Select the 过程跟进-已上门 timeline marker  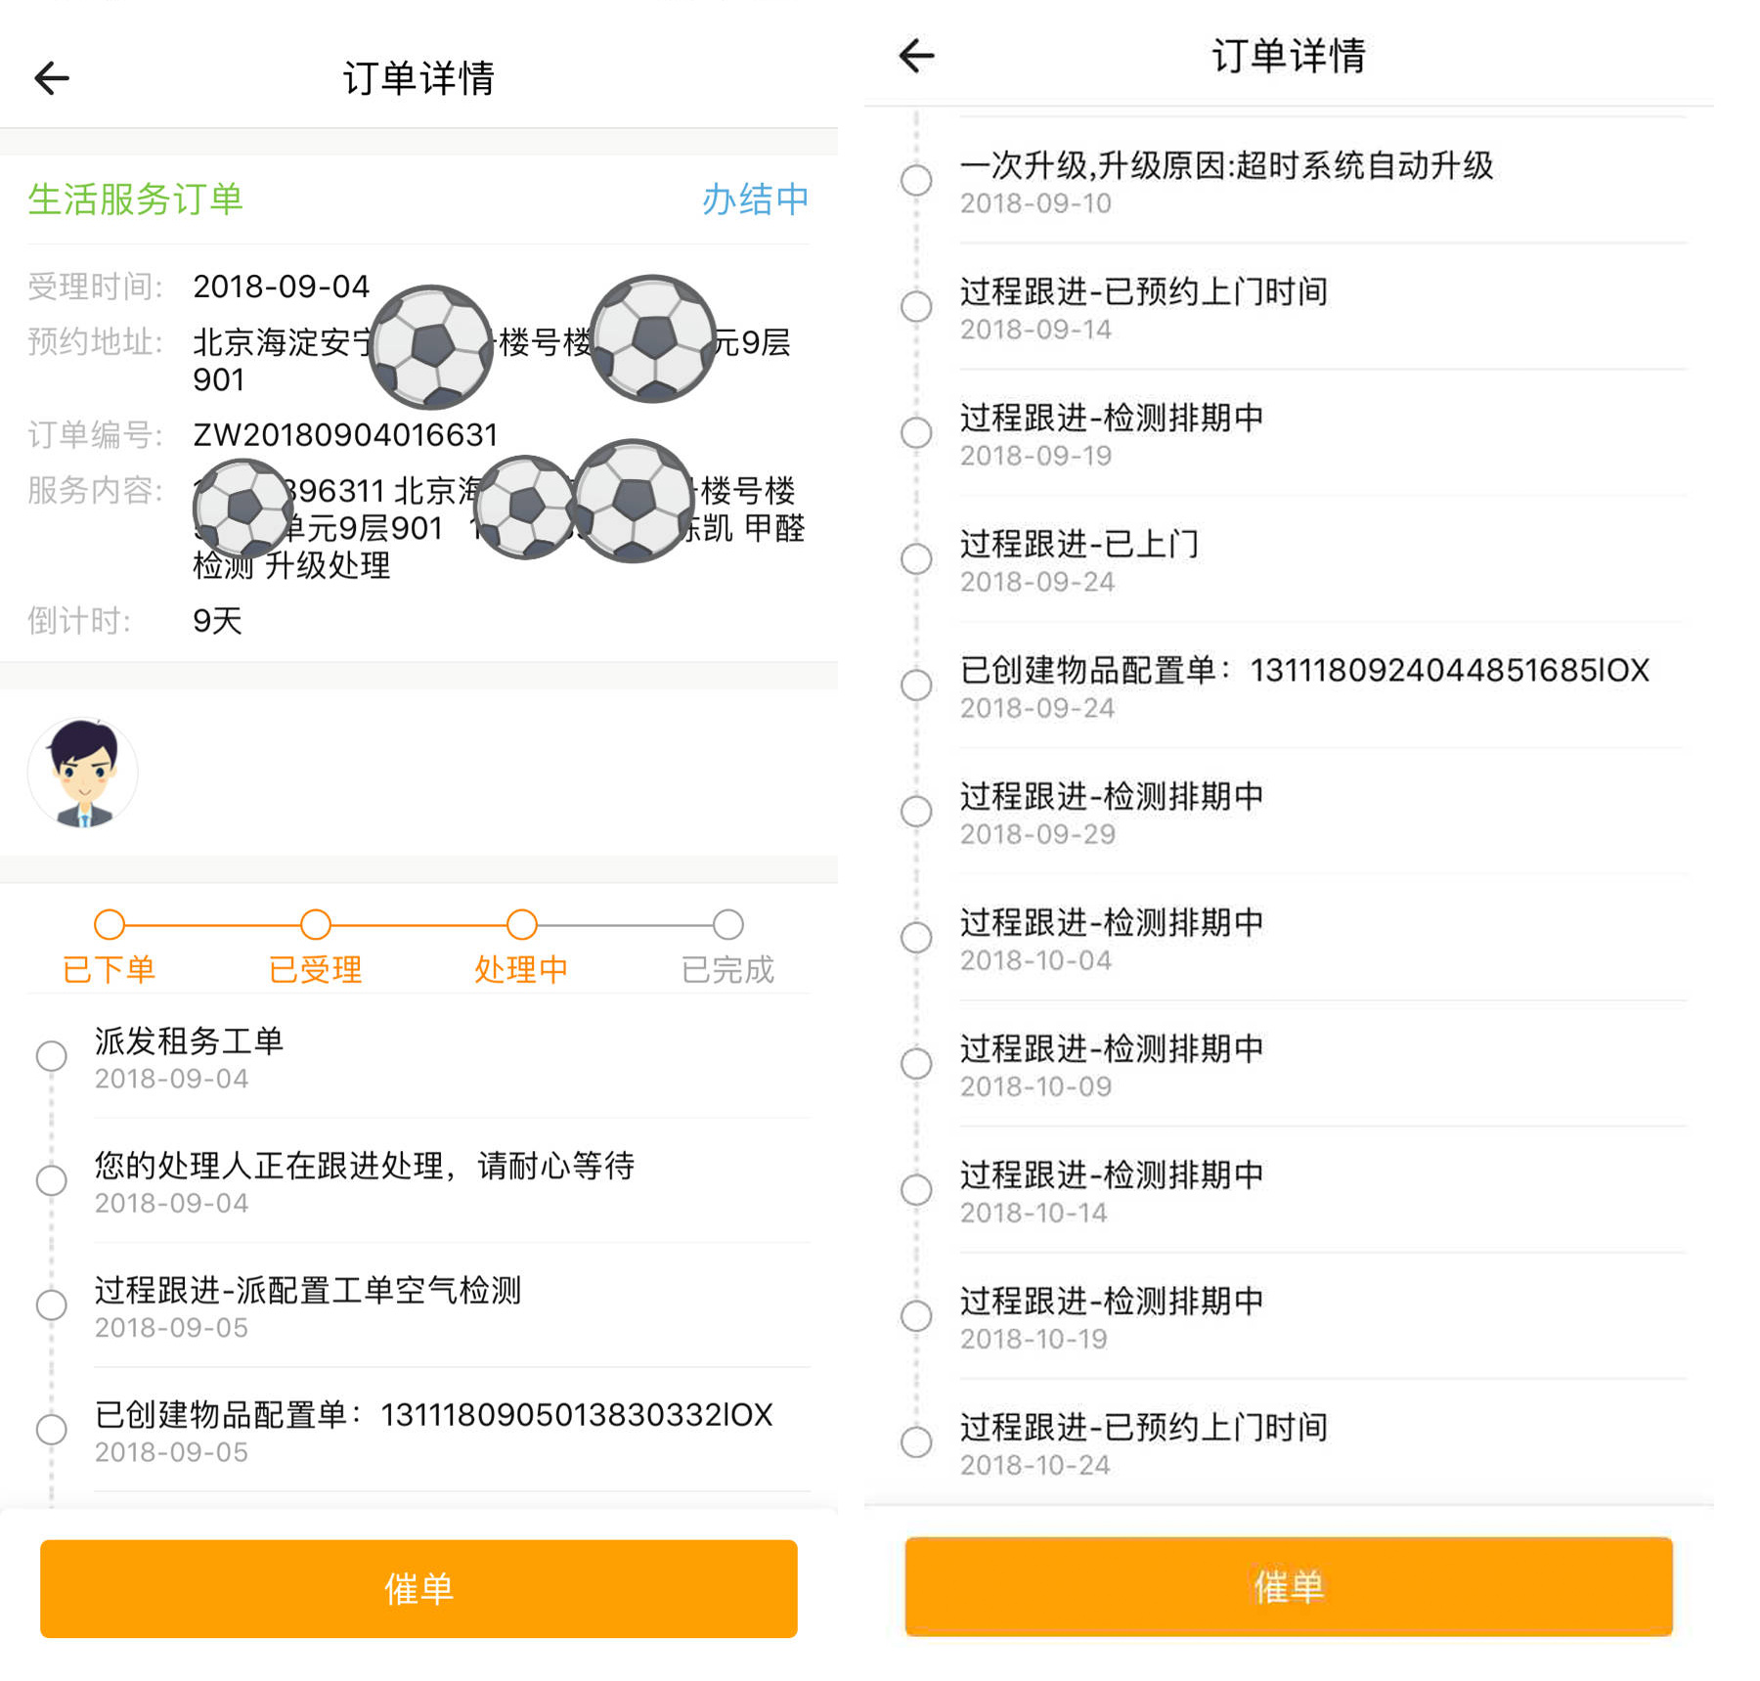916,559
